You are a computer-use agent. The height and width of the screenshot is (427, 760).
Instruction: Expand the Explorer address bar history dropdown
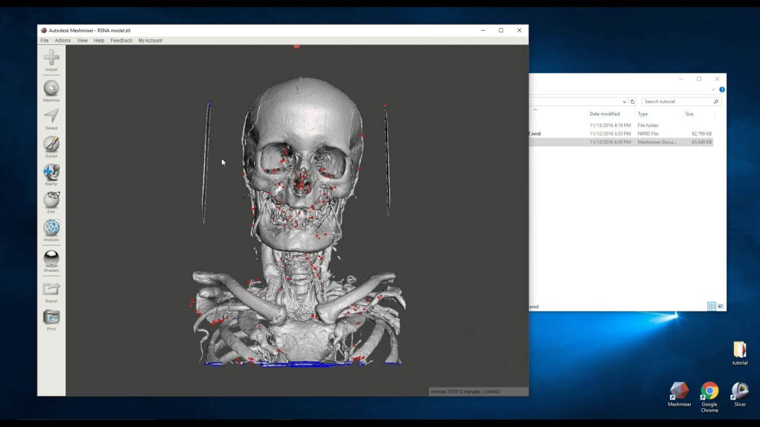(624, 101)
